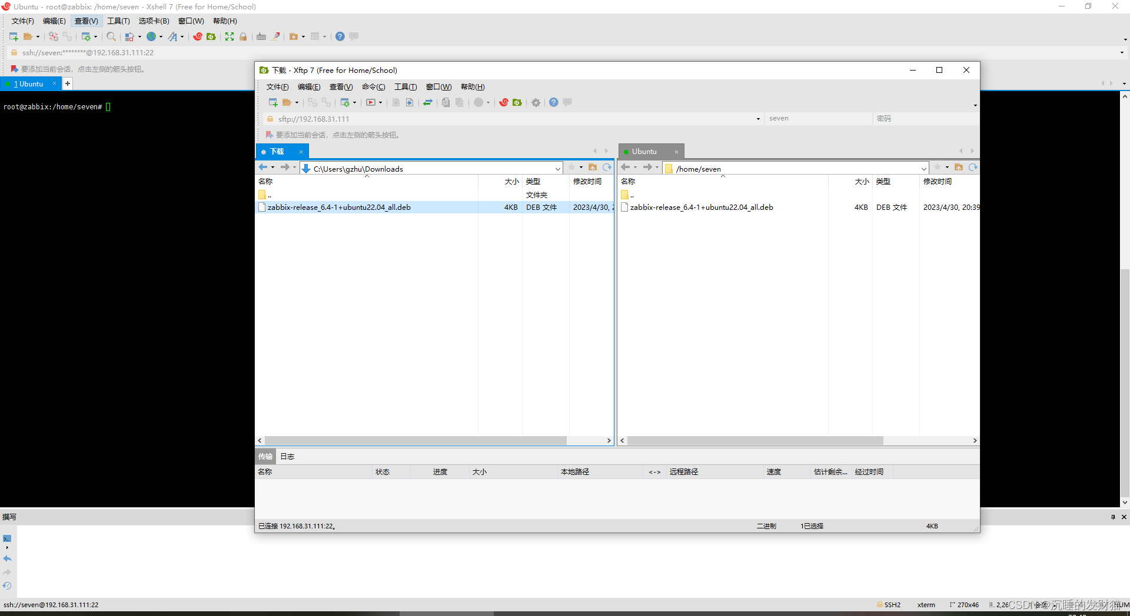Image resolution: width=1130 pixels, height=616 pixels.
Task: Open Xshell help question mark icon
Action: pos(340,36)
